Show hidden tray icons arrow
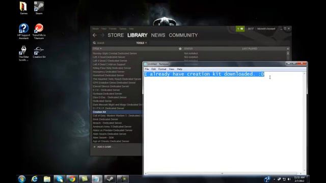326x183 pixels. (x=274, y=179)
